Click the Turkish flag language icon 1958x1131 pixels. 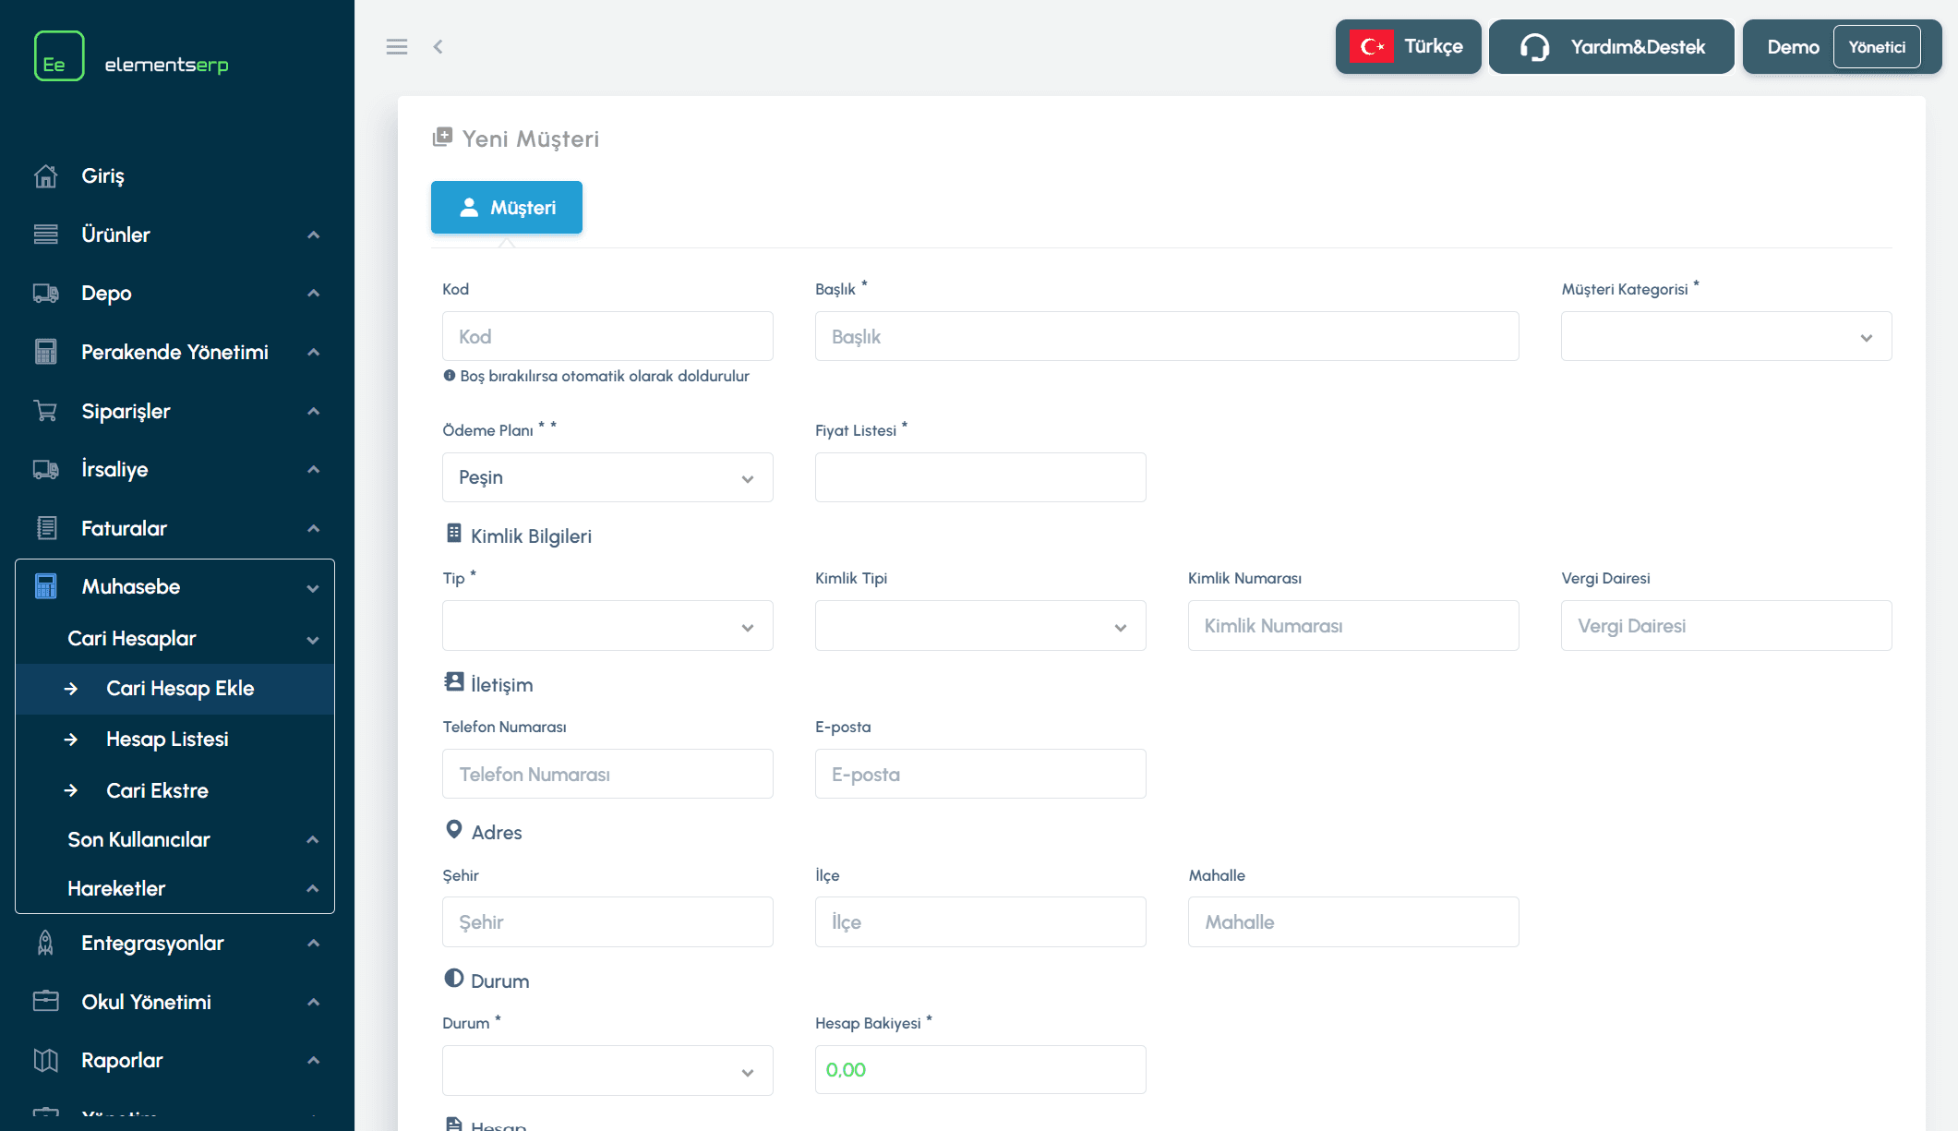pyautogui.click(x=1372, y=46)
